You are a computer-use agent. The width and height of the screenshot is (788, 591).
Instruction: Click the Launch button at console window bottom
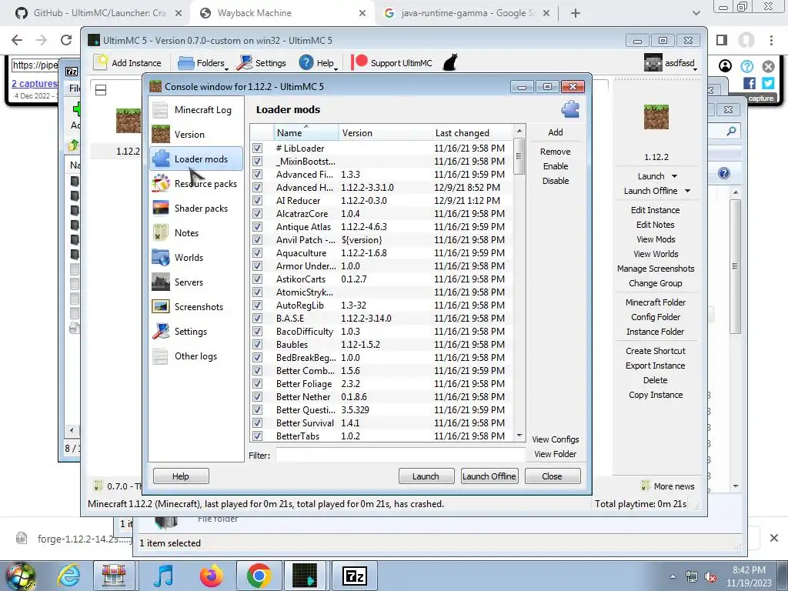tap(426, 476)
